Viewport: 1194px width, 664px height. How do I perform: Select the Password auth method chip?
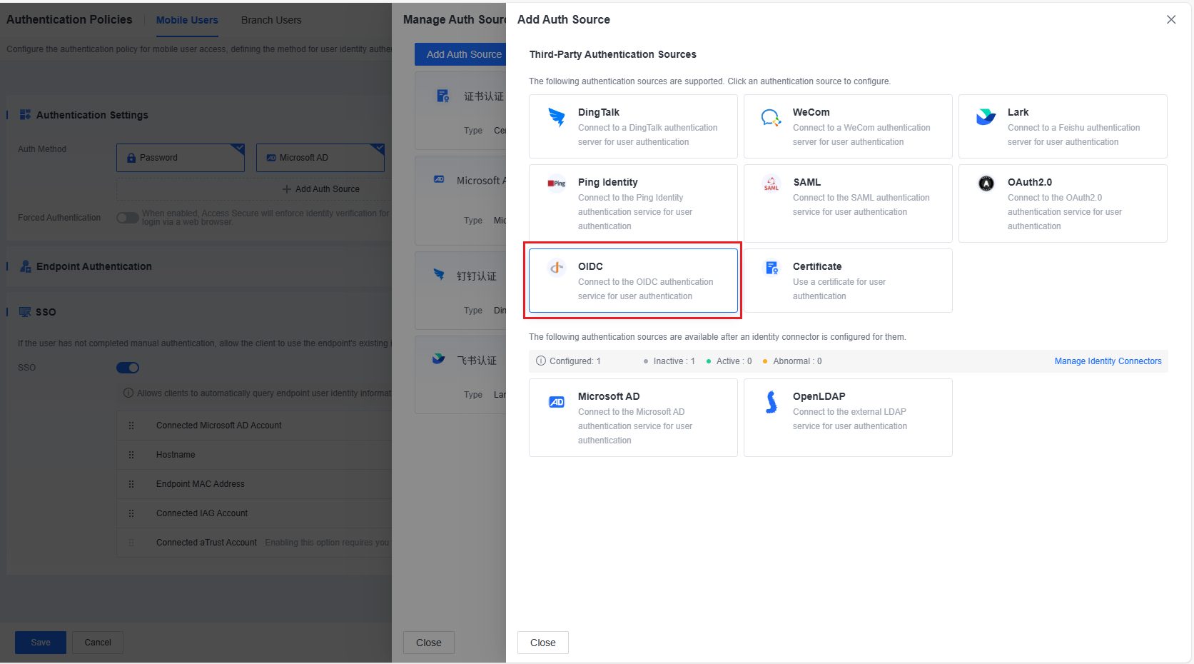click(181, 158)
